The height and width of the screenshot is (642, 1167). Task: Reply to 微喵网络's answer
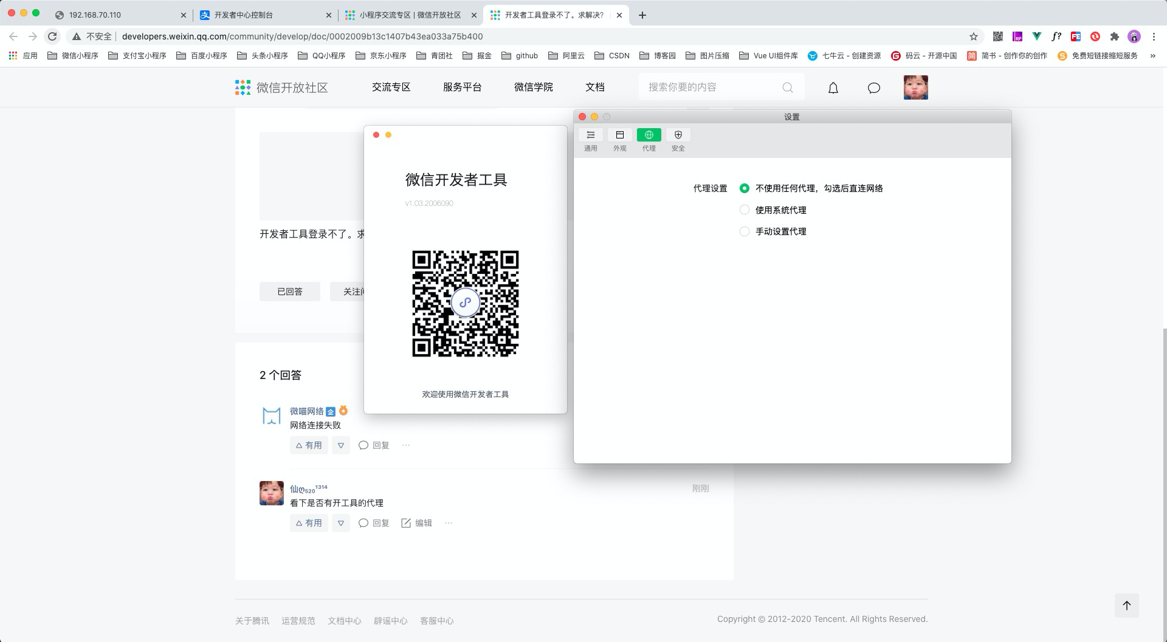click(x=374, y=445)
